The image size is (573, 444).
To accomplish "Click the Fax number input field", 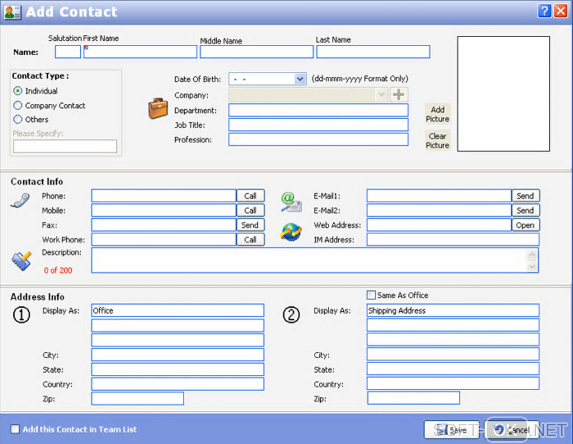I will pos(163,225).
